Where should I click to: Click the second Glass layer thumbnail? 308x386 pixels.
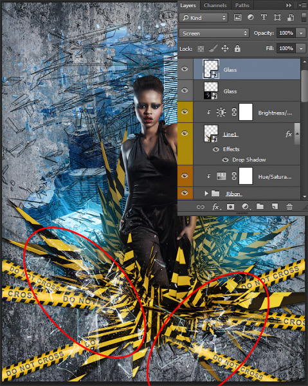(x=211, y=90)
